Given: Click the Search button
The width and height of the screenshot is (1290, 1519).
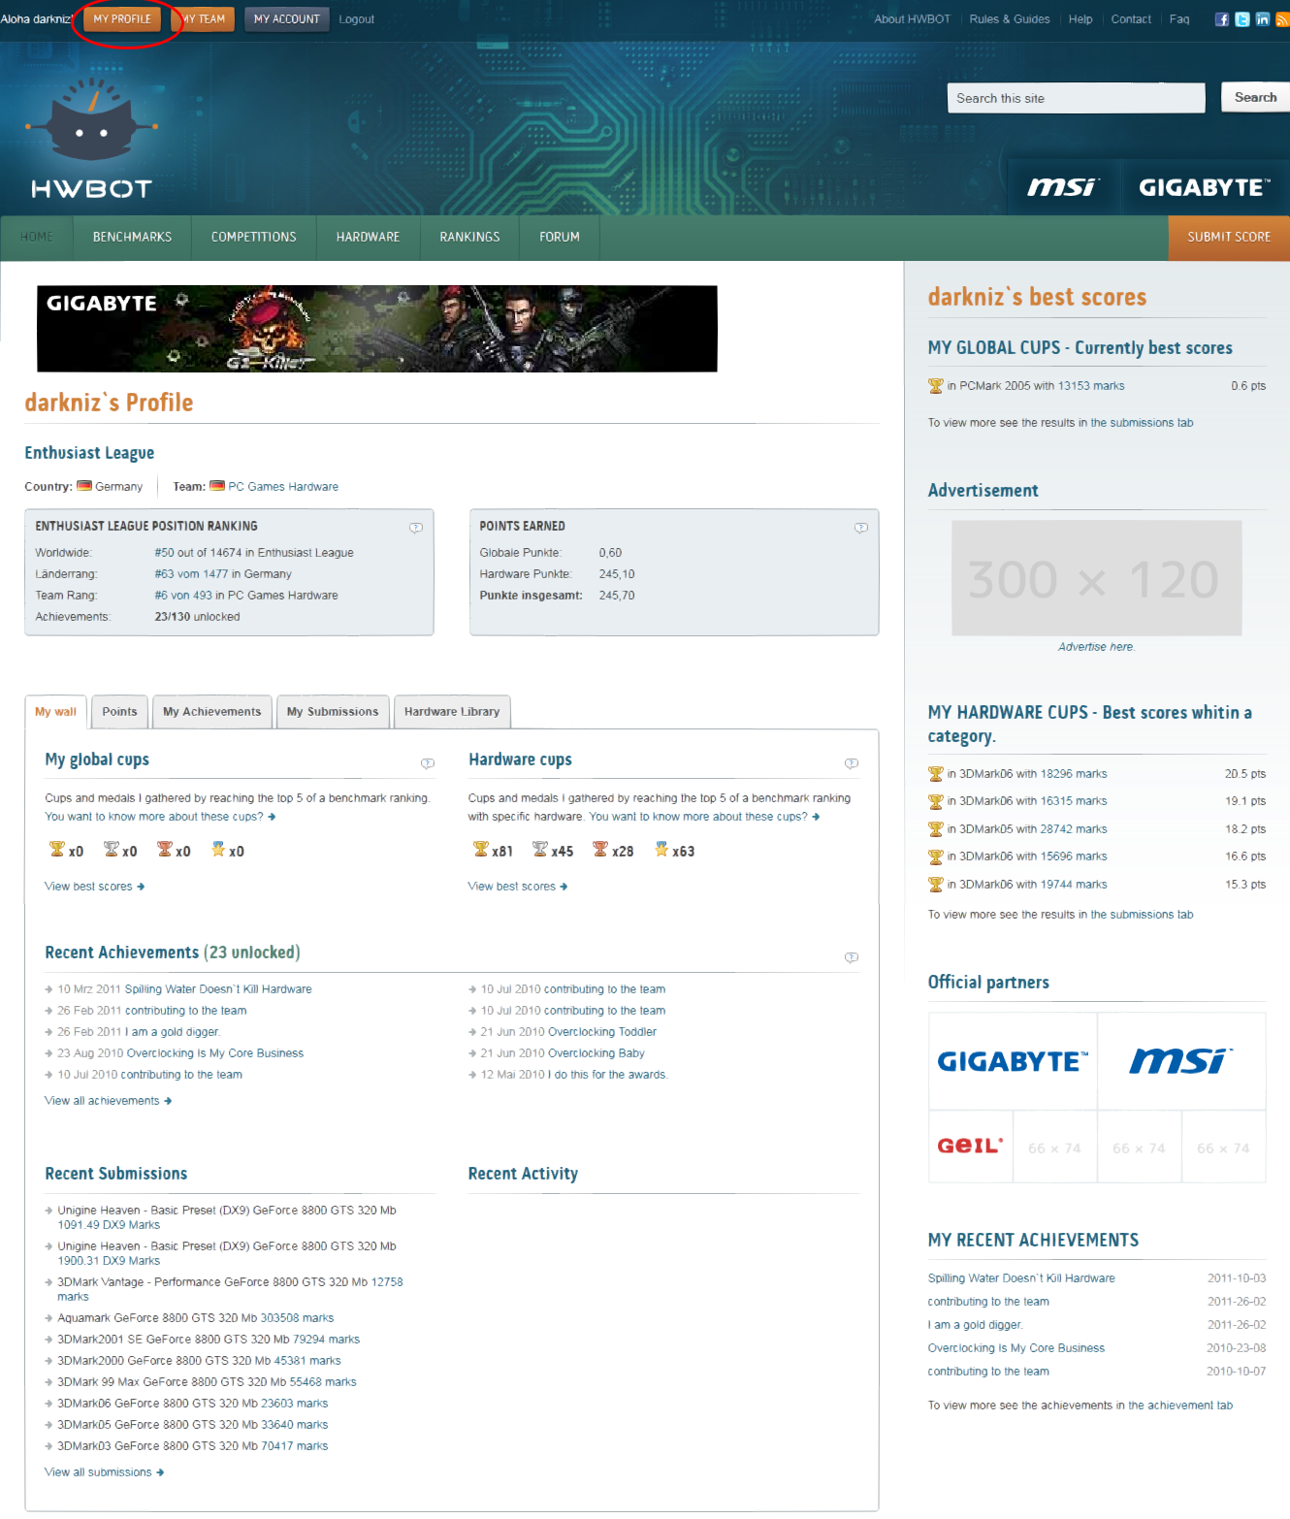Looking at the screenshot, I should (1255, 97).
